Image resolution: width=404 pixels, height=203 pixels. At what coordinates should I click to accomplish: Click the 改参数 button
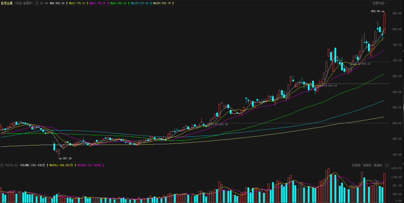click(x=356, y=165)
